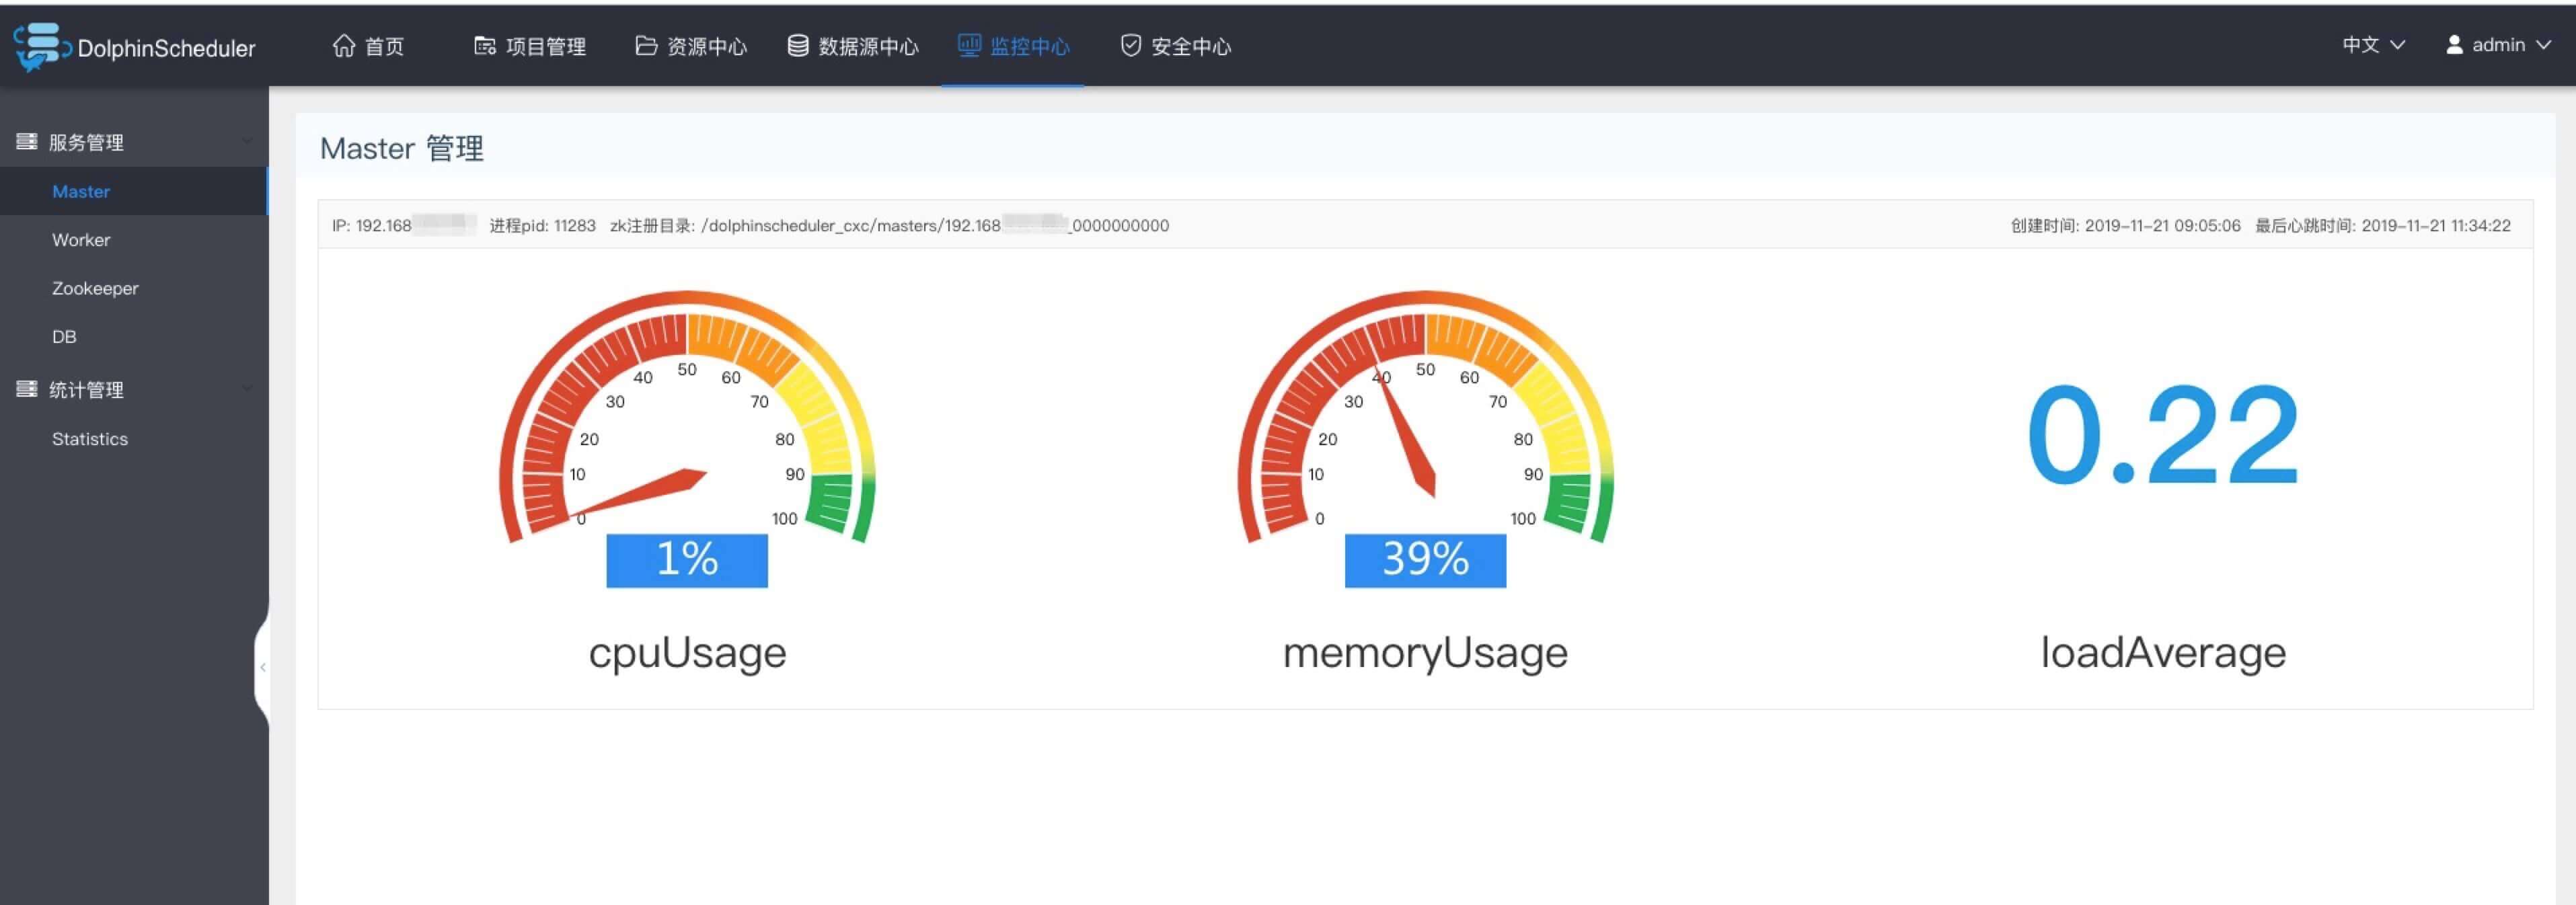The width and height of the screenshot is (2576, 905).
Task: Click the 项目管理 project icon
Action: click(484, 46)
